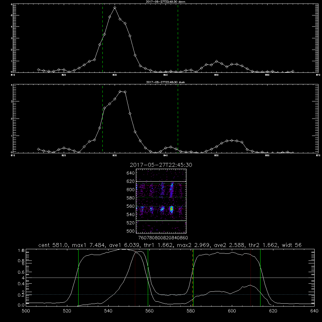Click the 'ave1 6.039' value
Viewport: 322px width, 322px height.
pyautogui.click(x=124, y=245)
